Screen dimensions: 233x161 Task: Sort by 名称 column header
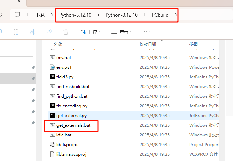pyautogui.click(x=58, y=44)
